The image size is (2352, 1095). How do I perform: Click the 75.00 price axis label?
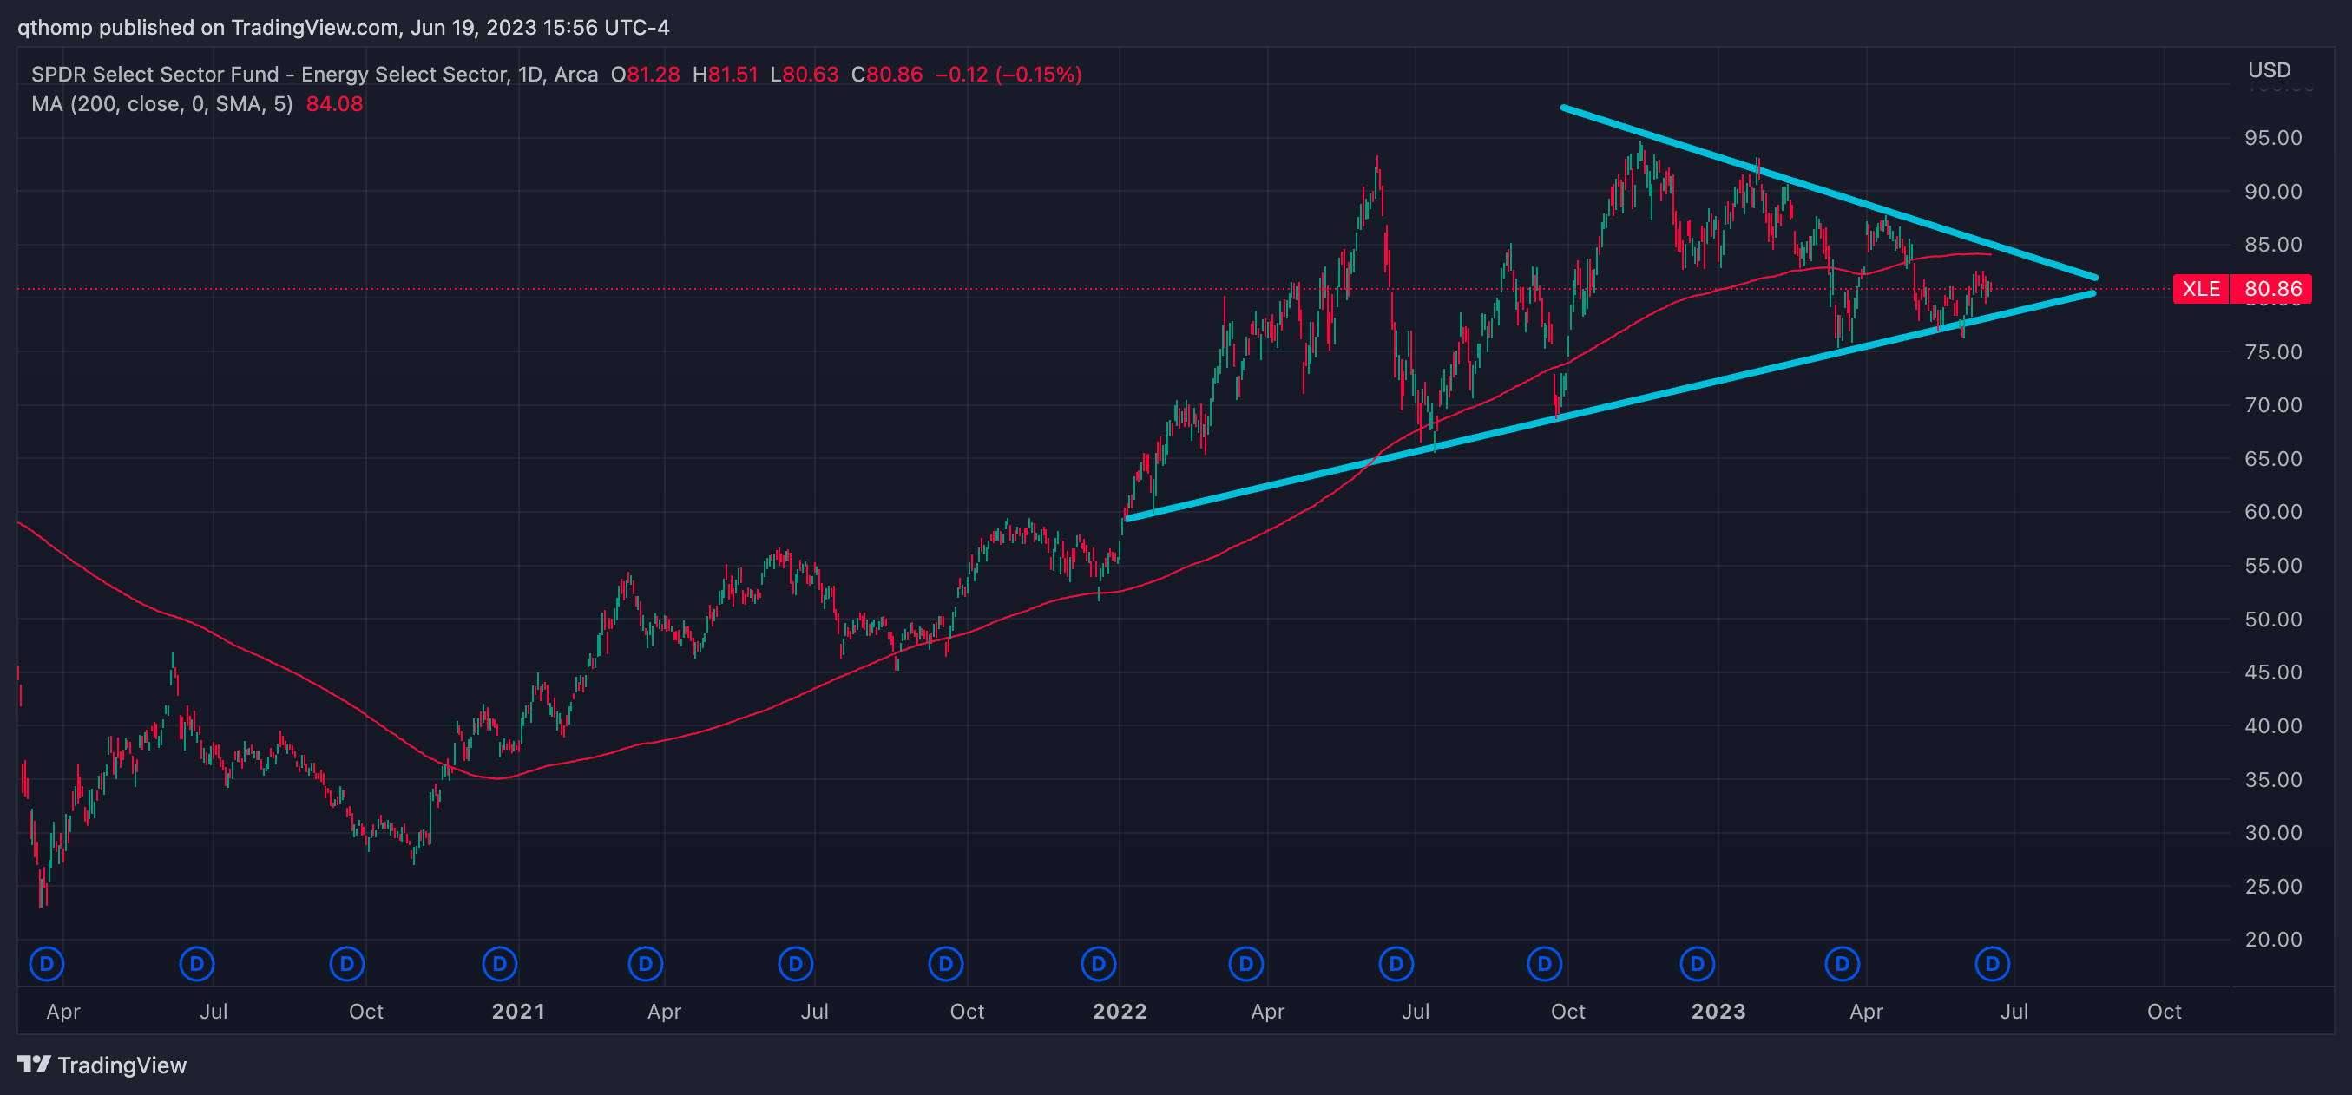click(x=2274, y=352)
